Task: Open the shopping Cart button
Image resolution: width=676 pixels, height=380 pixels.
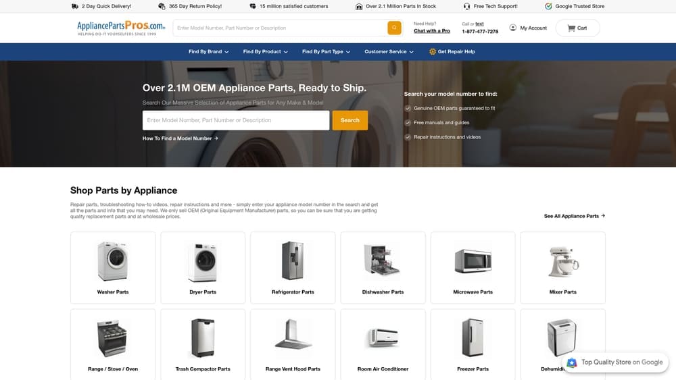Action: (577, 28)
